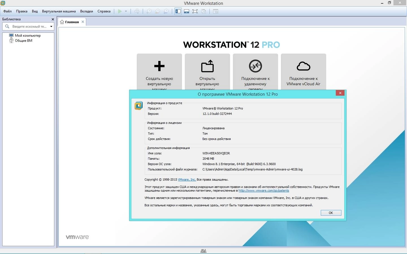Click OK in the About dialog
The image size is (407, 254).
(x=331, y=213)
